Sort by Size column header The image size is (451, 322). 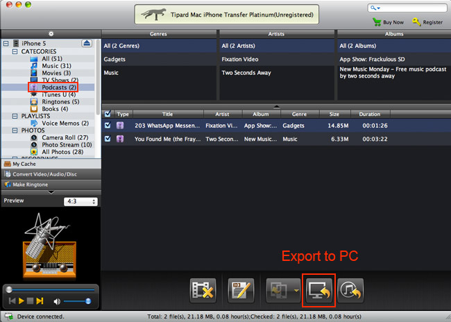click(x=334, y=115)
